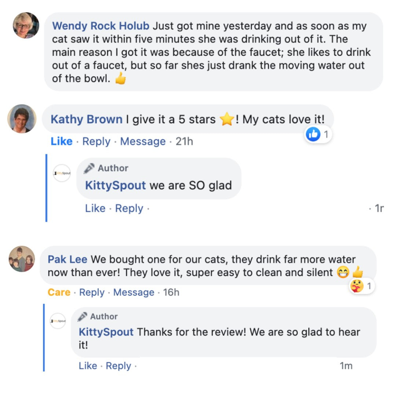Open the Pak Lee name link

pos(67,260)
